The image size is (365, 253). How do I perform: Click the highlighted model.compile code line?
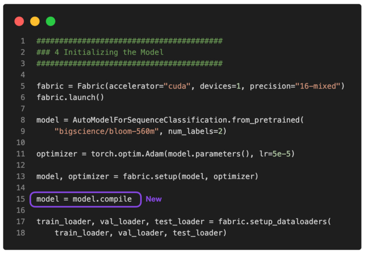84,199
